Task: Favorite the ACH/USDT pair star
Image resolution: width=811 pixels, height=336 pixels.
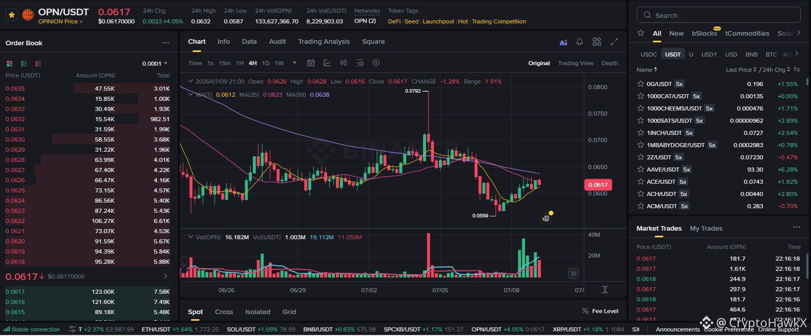Action: [x=641, y=194]
